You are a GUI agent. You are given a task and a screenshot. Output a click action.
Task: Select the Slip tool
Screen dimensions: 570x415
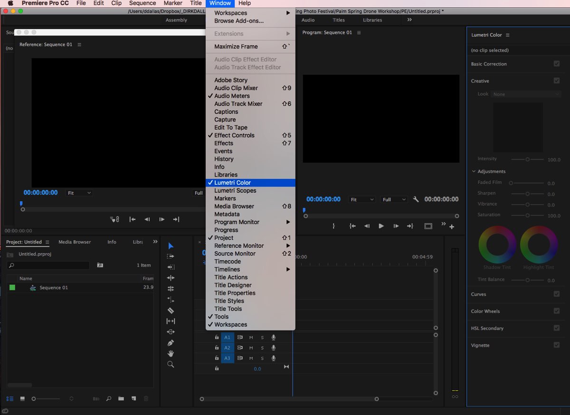[x=171, y=321]
